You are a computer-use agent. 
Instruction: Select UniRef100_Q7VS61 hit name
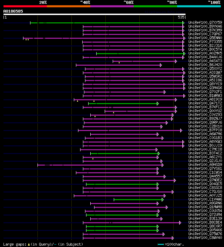(205, 168)
